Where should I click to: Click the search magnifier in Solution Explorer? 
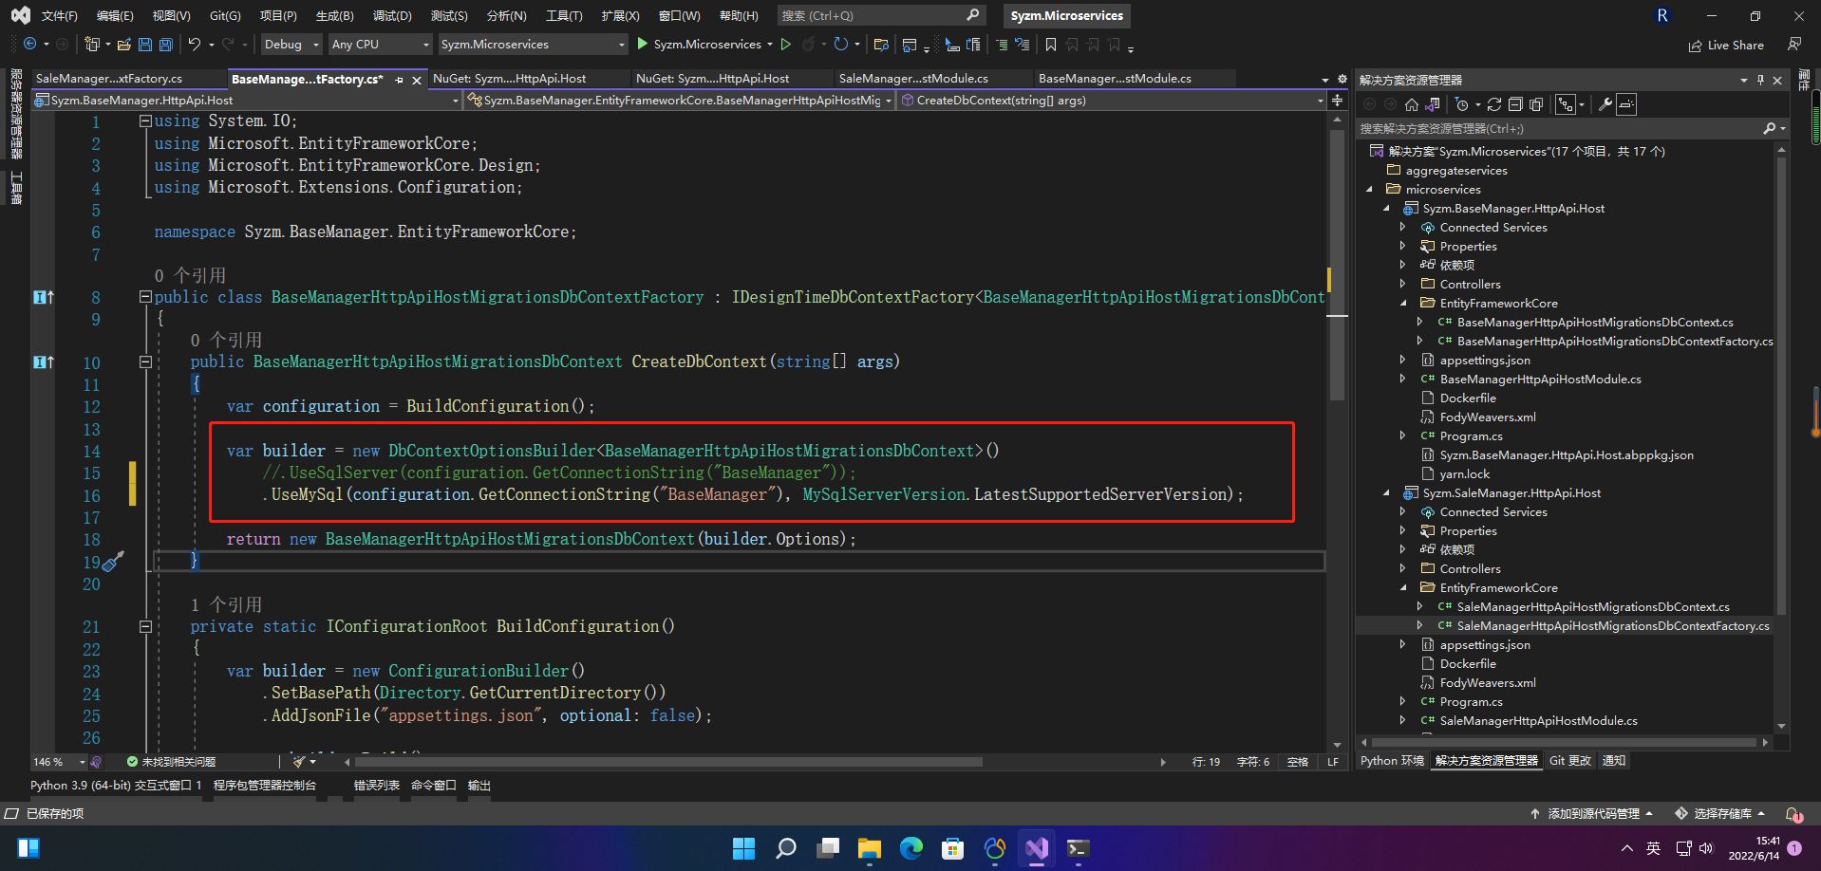[1769, 128]
